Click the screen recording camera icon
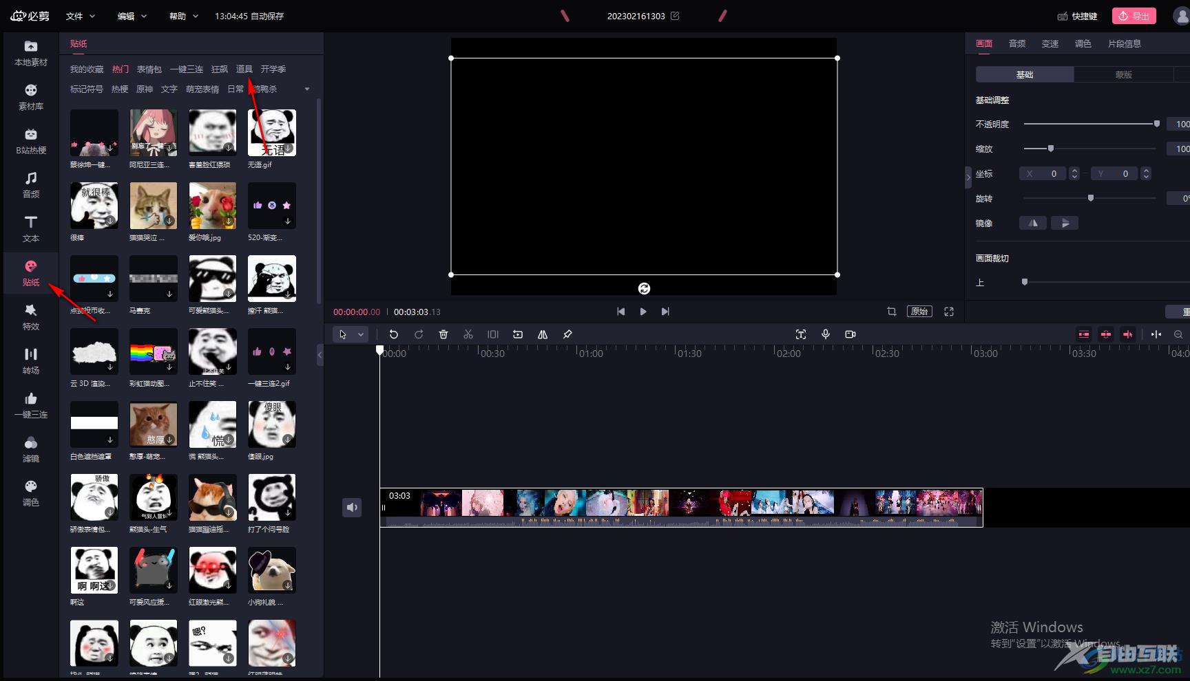 pyautogui.click(x=850, y=334)
